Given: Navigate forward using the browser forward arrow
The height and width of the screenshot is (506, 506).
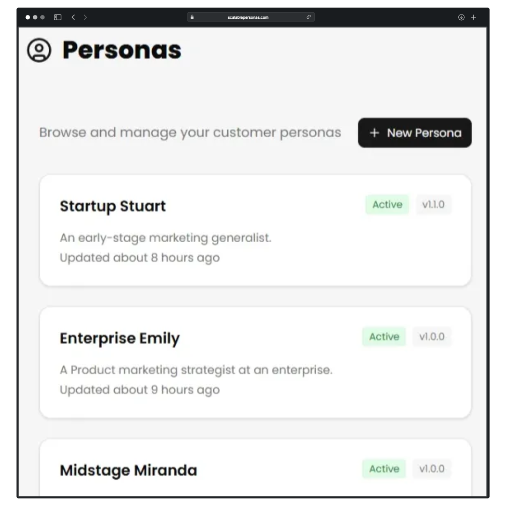Looking at the screenshot, I should [x=85, y=17].
